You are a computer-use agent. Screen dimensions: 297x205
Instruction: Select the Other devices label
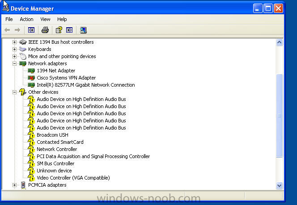point(43,92)
